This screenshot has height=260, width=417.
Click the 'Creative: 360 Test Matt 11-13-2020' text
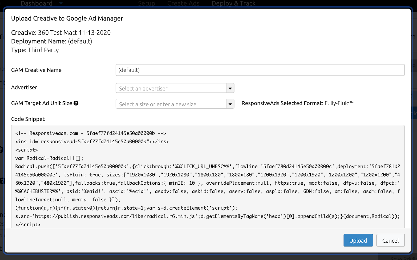[x=61, y=32]
